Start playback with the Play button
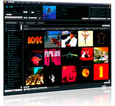The width and height of the screenshot is (115, 106). 10,18
